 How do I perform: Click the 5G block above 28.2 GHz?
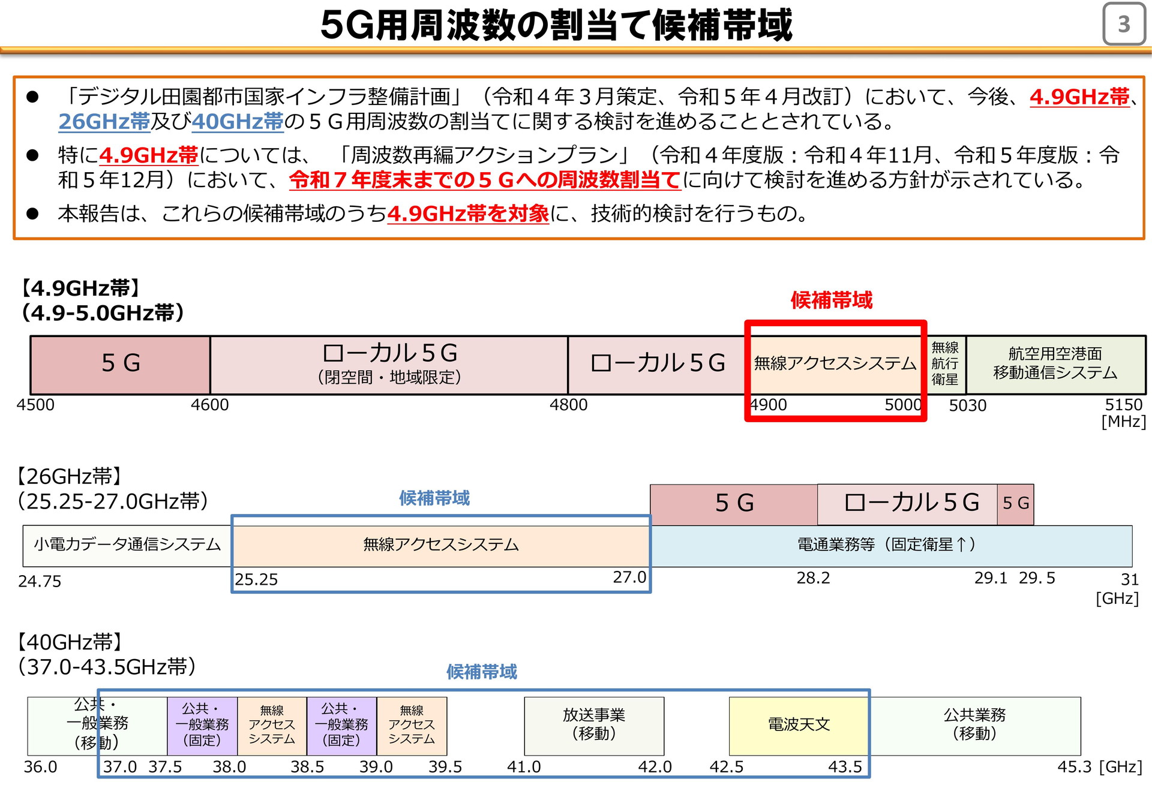(733, 503)
